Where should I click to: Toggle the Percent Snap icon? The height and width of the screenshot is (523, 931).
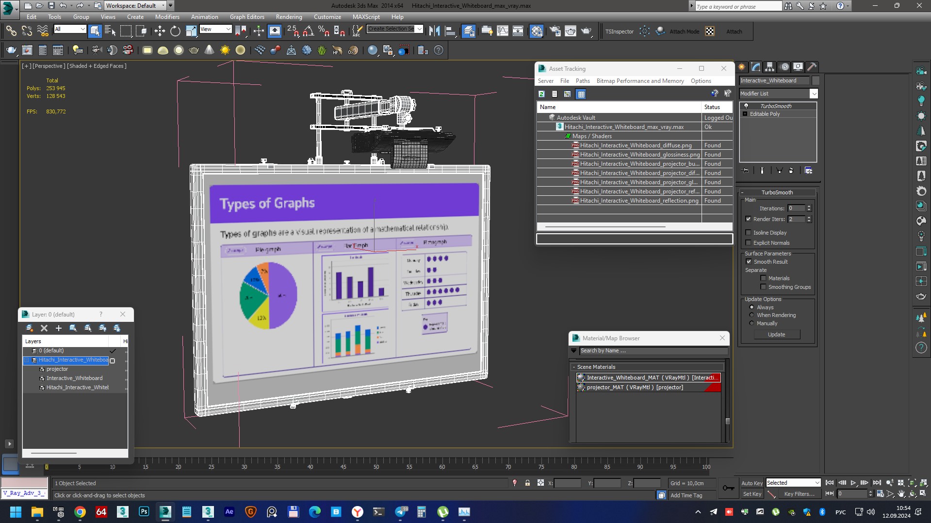[324, 32]
